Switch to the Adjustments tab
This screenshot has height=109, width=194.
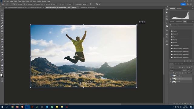[179, 21]
